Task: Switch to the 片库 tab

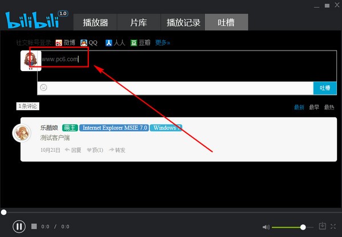Action: pyautogui.click(x=139, y=22)
